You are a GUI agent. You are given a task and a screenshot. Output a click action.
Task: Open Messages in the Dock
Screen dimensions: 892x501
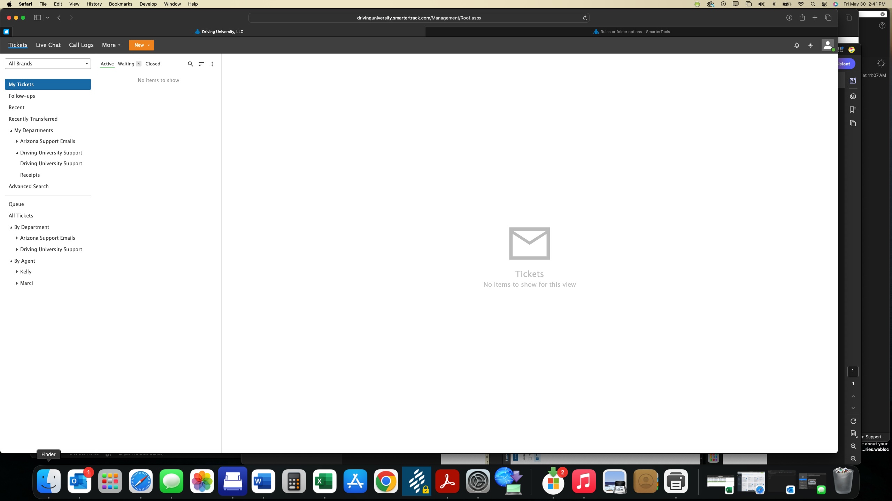pos(171,481)
